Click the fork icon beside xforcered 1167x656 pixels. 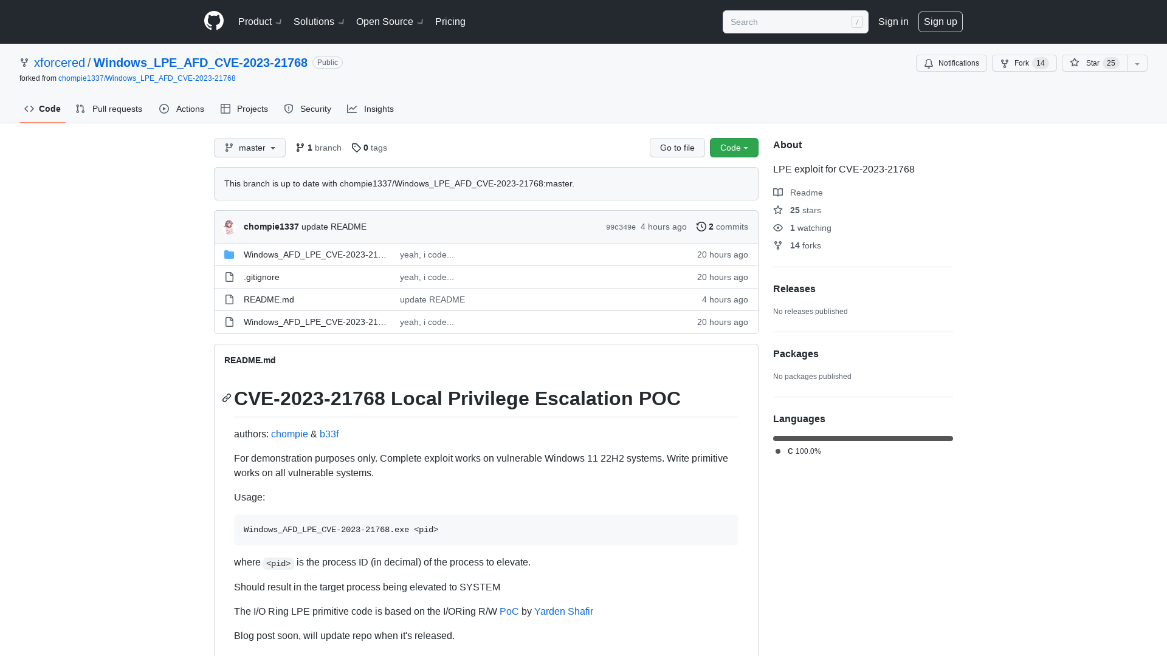coord(24,63)
